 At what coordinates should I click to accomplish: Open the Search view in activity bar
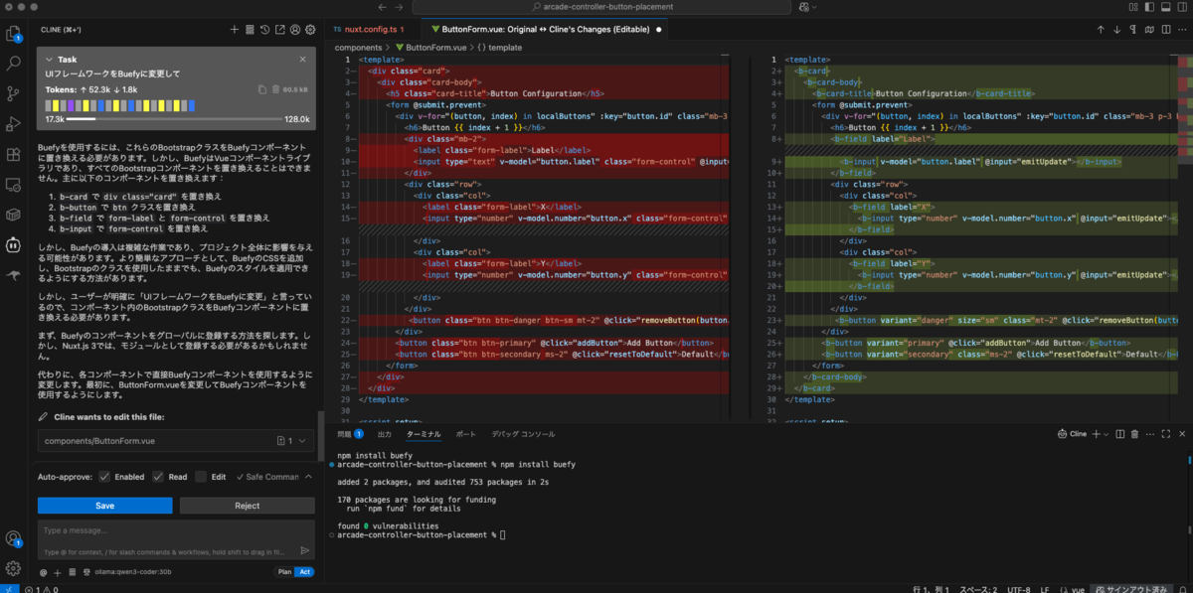click(14, 64)
